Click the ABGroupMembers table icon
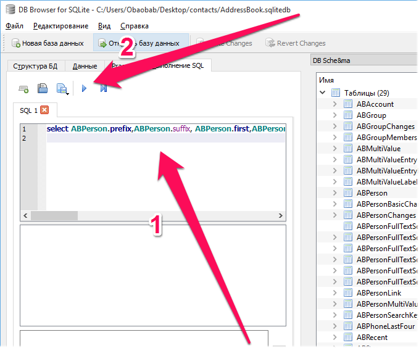 point(348,138)
